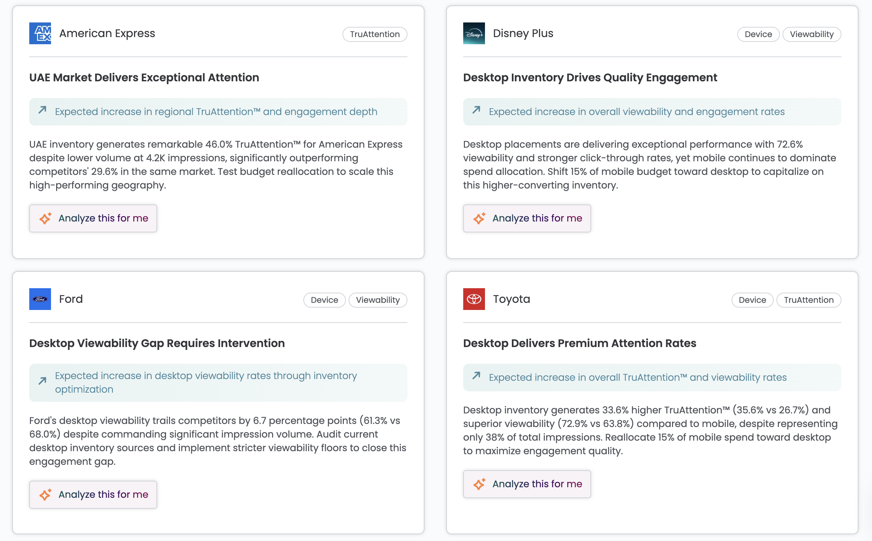Click the sparkle icon on Ford Analyze button
The height and width of the screenshot is (541, 872).
[46, 494]
